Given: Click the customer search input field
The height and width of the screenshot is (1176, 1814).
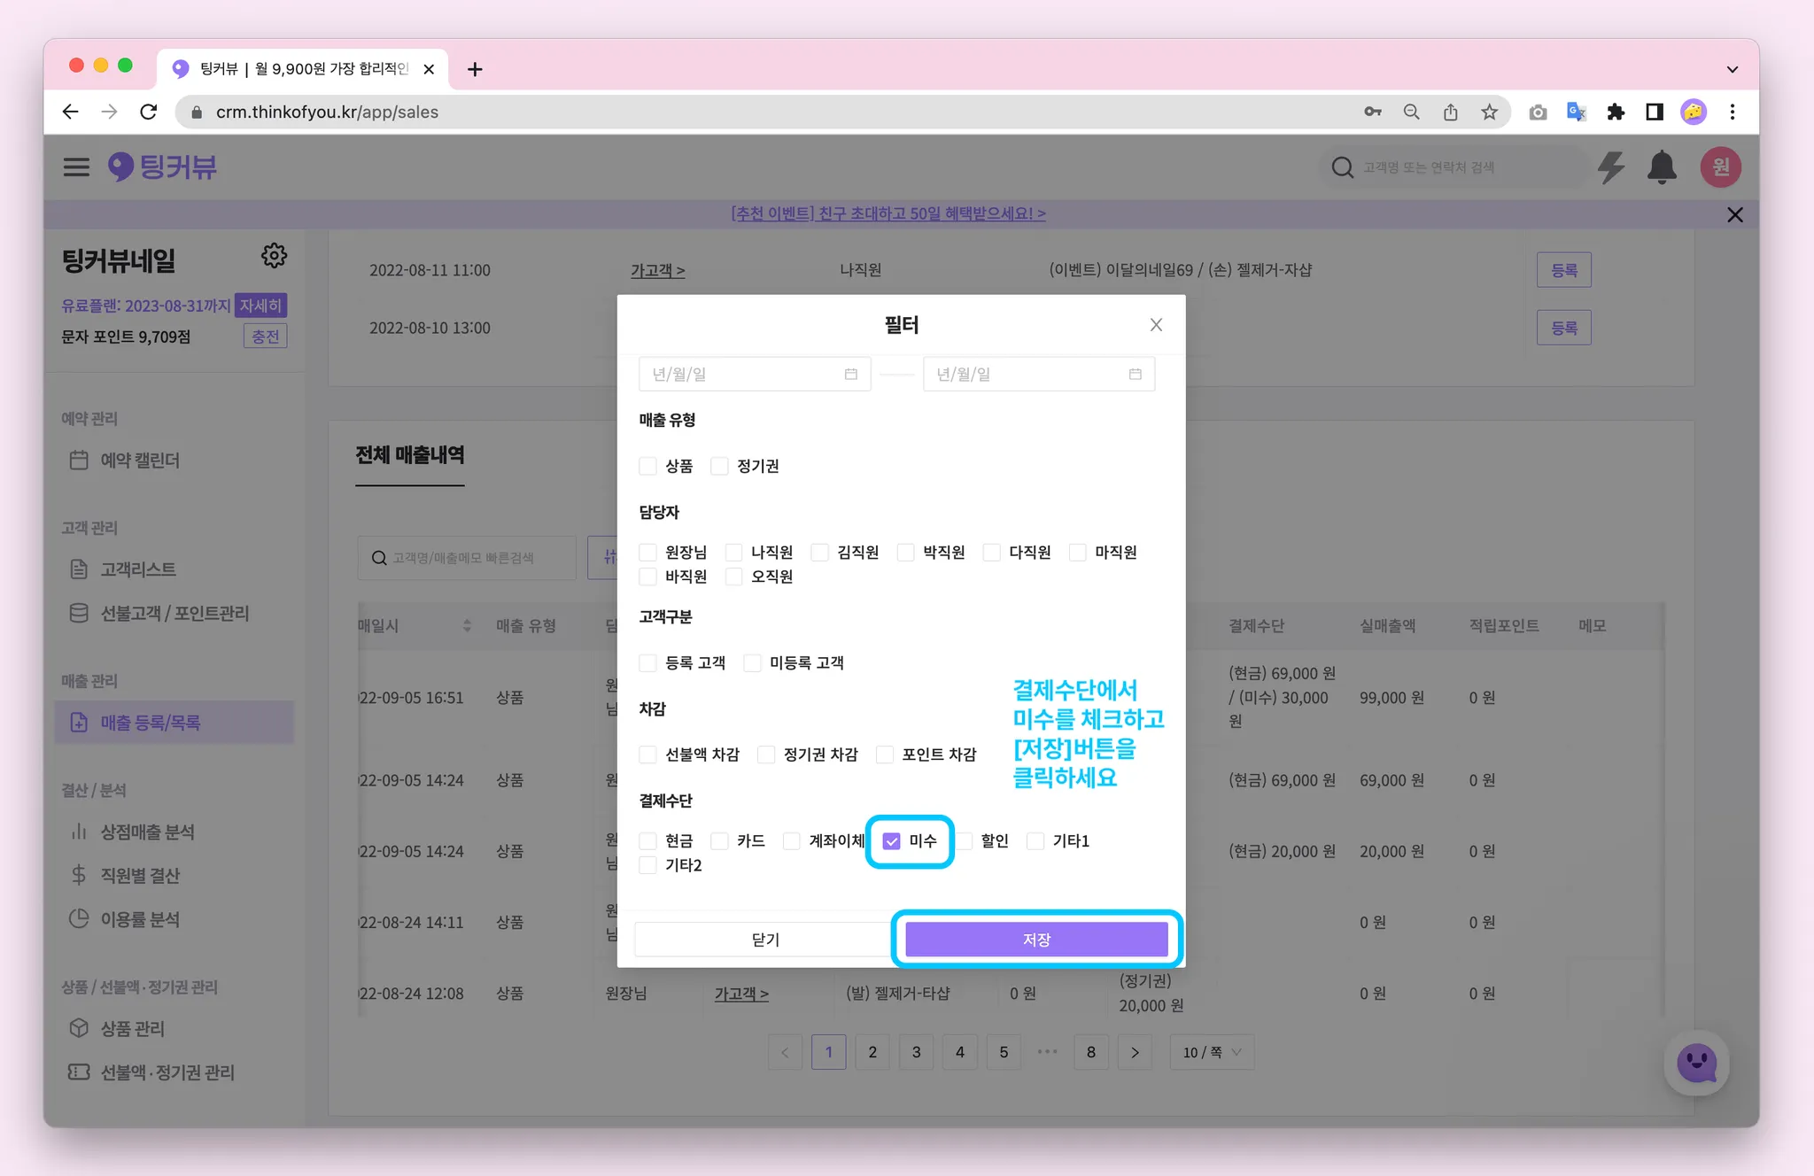Looking at the screenshot, I should [x=1453, y=166].
